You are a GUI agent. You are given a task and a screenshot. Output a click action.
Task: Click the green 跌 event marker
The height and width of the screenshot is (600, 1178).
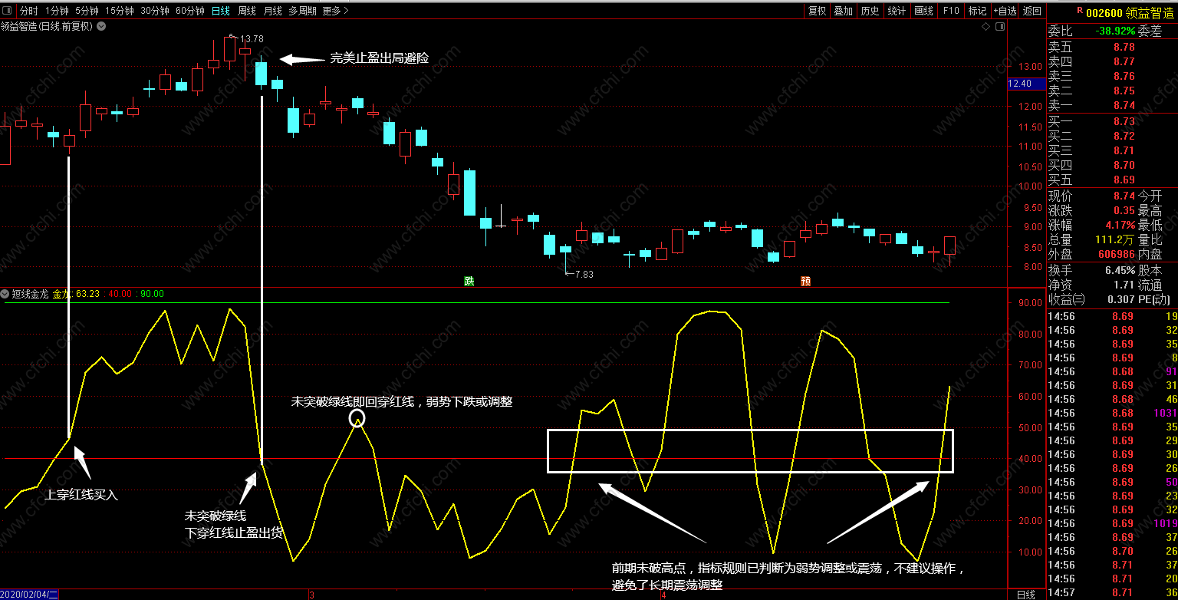coord(469,281)
